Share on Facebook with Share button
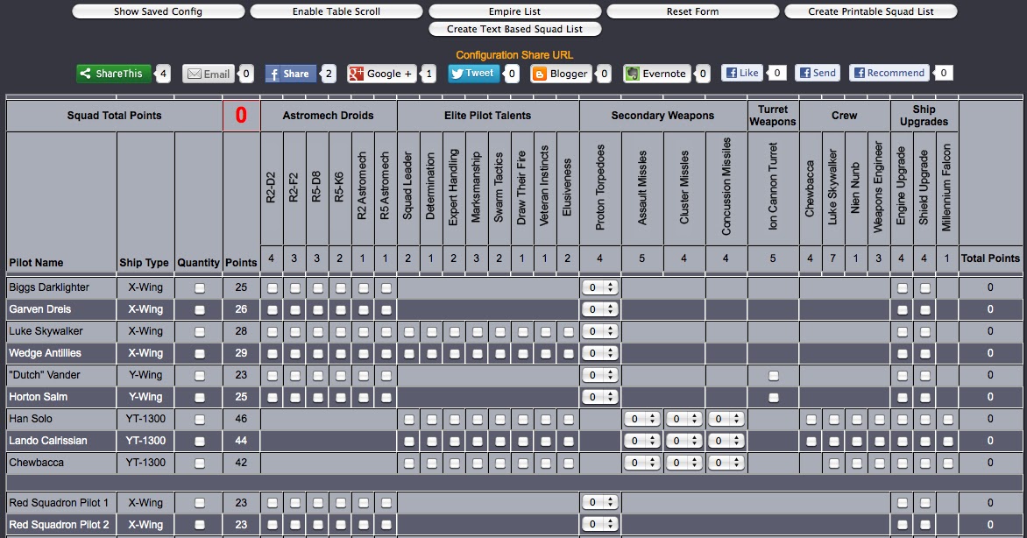Viewport: 1027px width, 538px height. 291,74
